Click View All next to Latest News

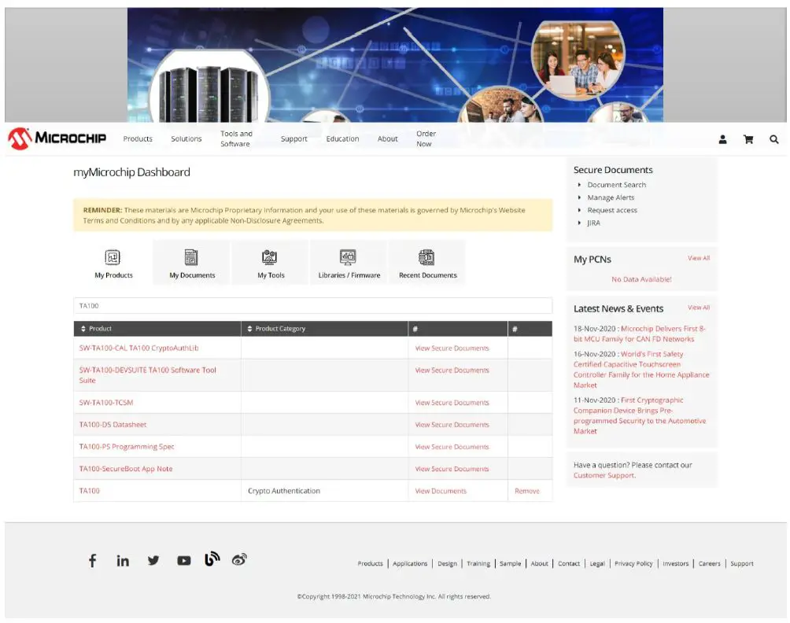point(698,308)
